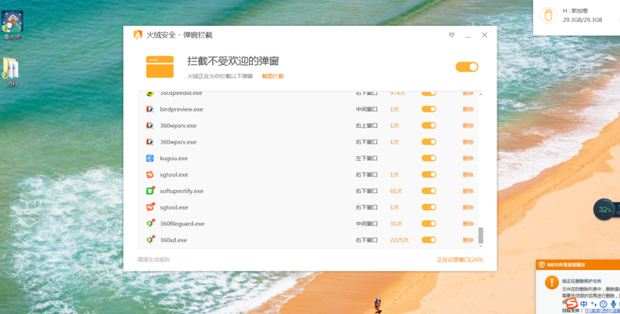
Task: Click the Huorong shield logo in title bar
Action: pos(138,35)
